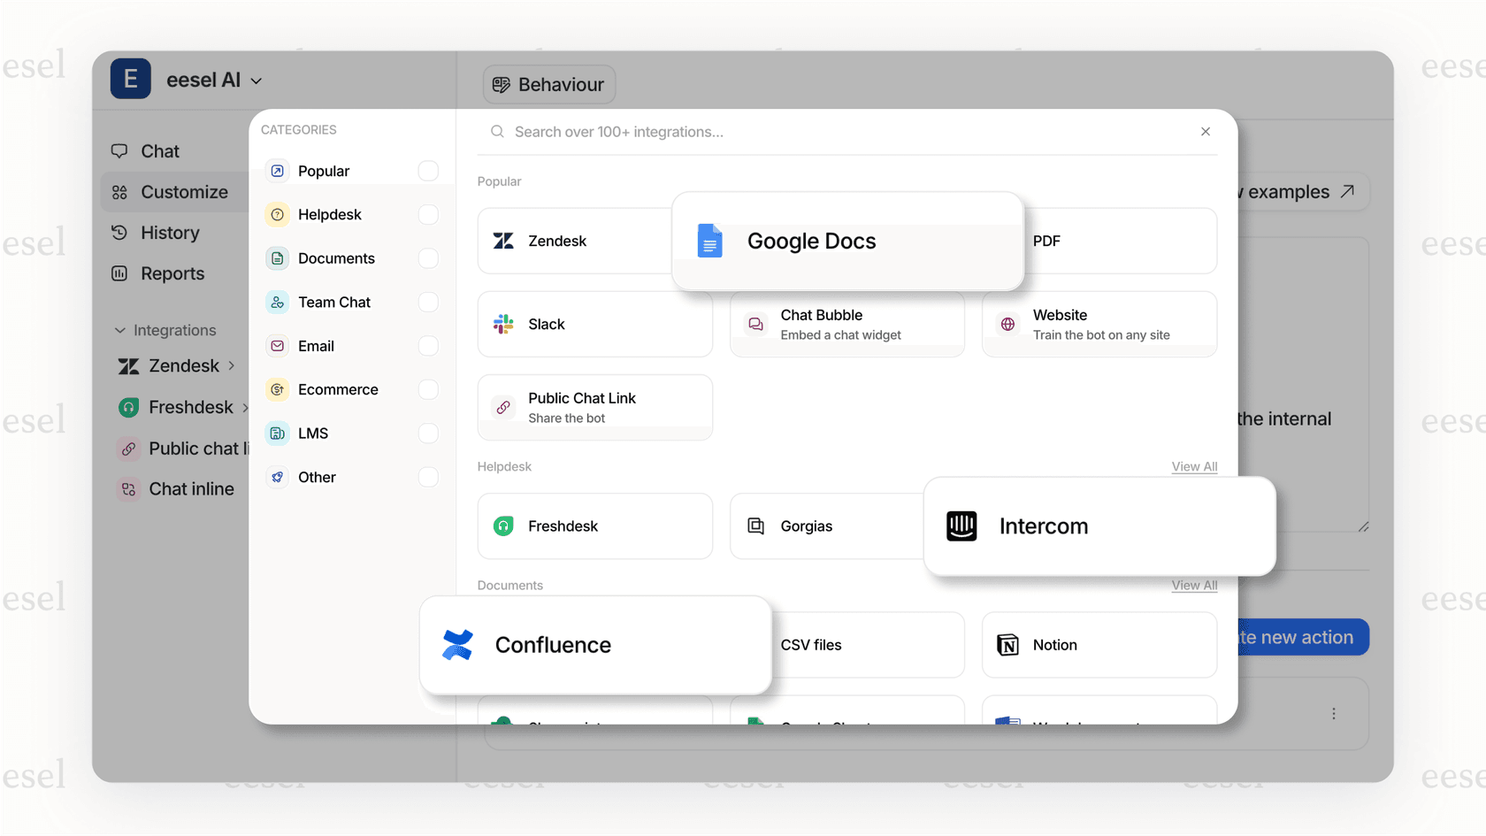Click the text area resize handle
This screenshot has height=836, width=1486.
(x=1363, y=526)
